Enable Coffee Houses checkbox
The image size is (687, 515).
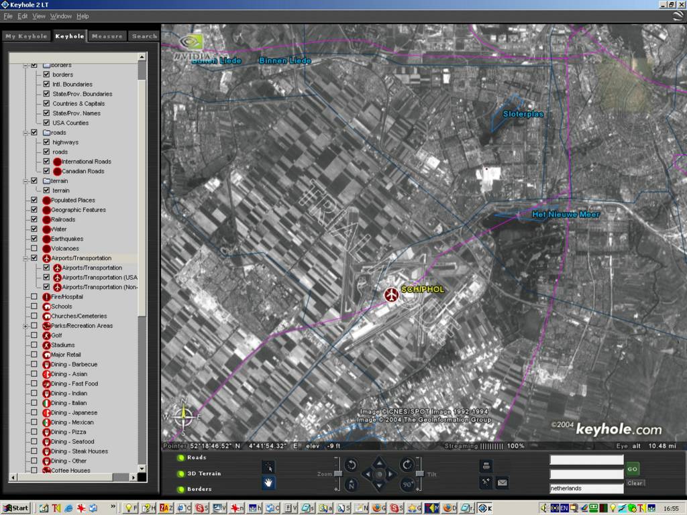[x=34, y=470]
